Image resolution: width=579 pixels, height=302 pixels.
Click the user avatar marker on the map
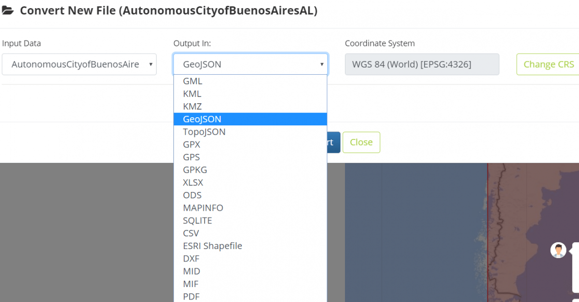point(558,250)
